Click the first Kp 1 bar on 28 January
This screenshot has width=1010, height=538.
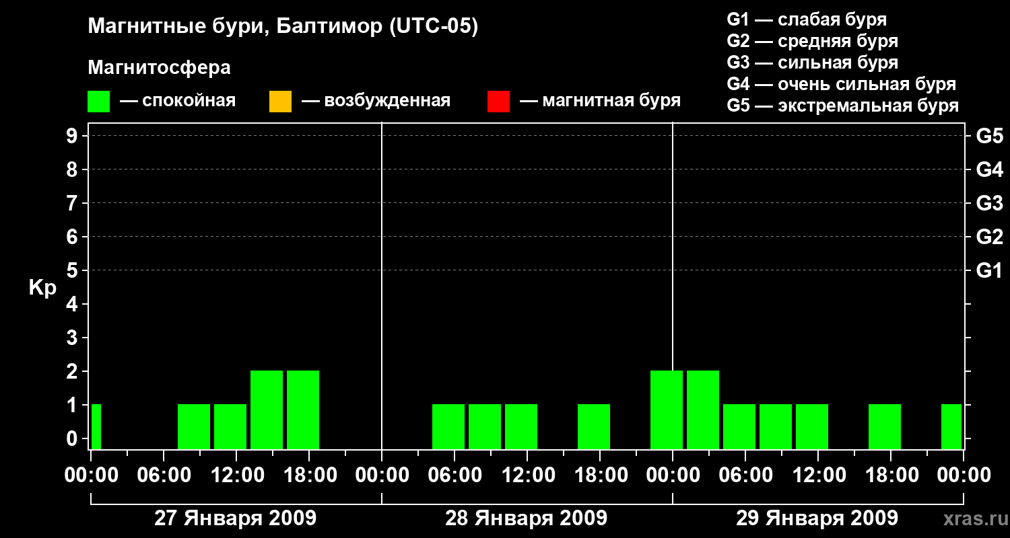pos(448,426)
